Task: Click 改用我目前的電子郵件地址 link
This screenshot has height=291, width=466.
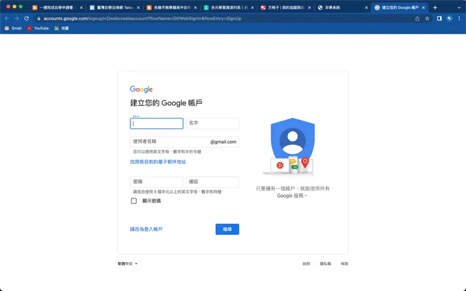Action: point(158,162)
